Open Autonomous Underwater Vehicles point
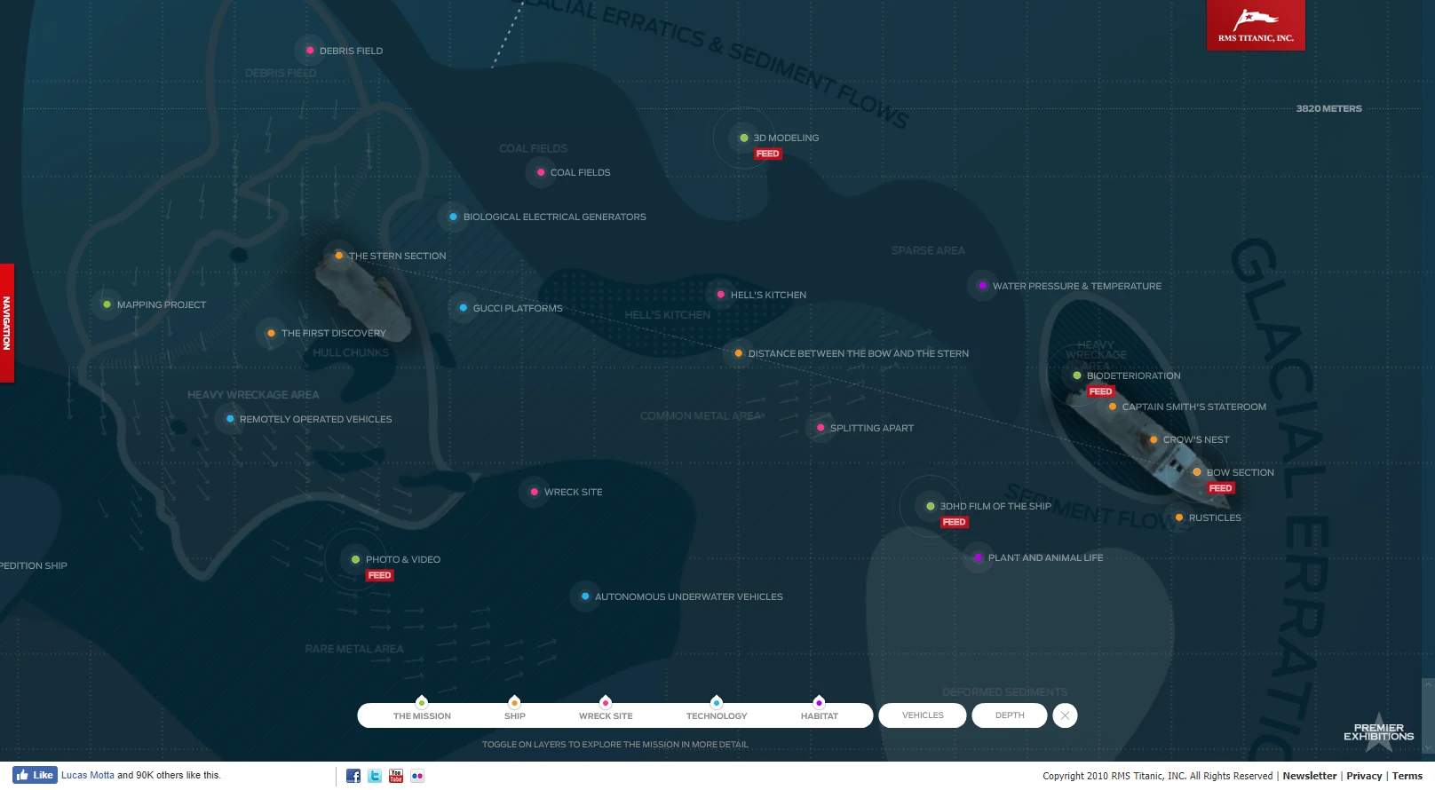Image resolution: width=1435 pixels, height=790 pixels. (x=584, y=596)
